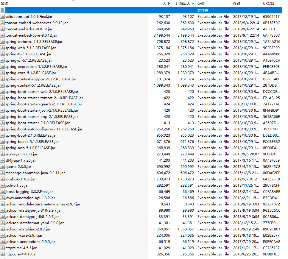The width and height of the screenshot is (288, 259).
Task: Select the icon next to quartz-2.3.0.jar
Action: point(2,166)
